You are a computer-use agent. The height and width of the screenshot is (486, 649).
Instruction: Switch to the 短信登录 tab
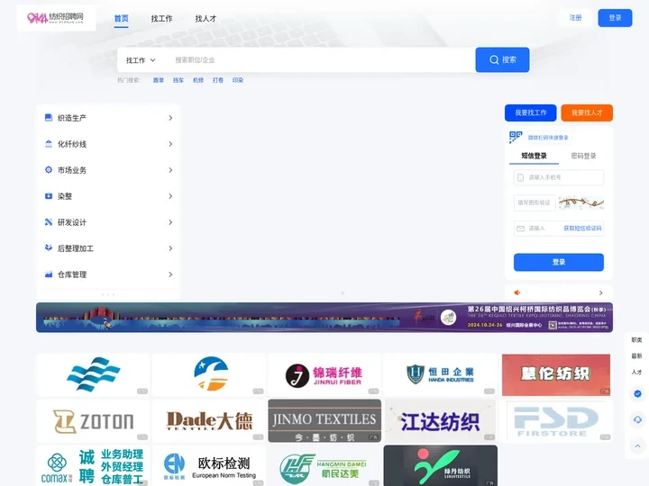pyautogui.click(x=534, y=156)
